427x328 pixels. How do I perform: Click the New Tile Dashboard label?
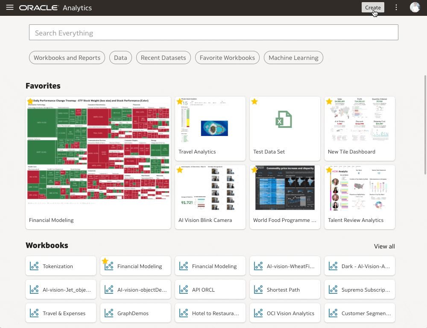pos(351,151)
